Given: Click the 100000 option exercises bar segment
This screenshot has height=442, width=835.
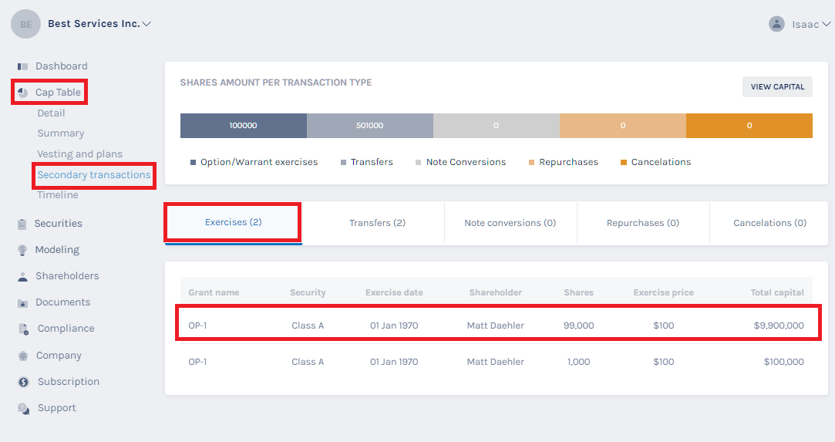Looking at the screenshot, I should pos(244,126).
